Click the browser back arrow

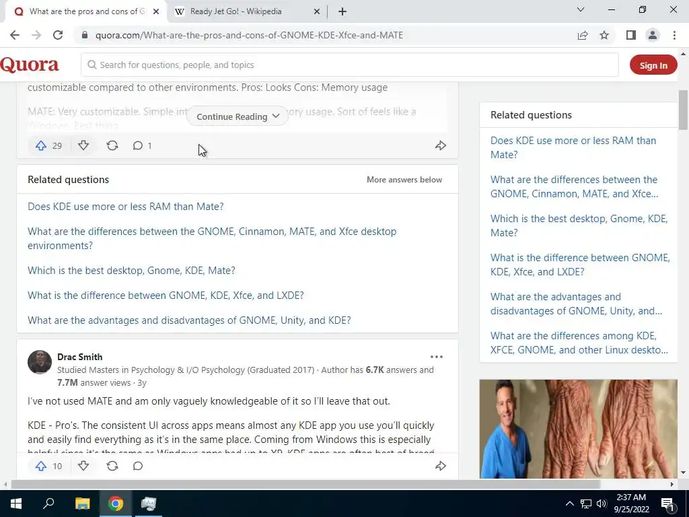click(x=15, y=35)
